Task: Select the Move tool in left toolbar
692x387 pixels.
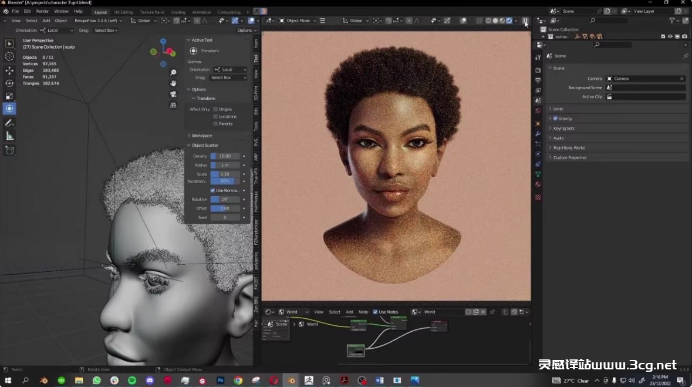Action: (x=9, y=70)
